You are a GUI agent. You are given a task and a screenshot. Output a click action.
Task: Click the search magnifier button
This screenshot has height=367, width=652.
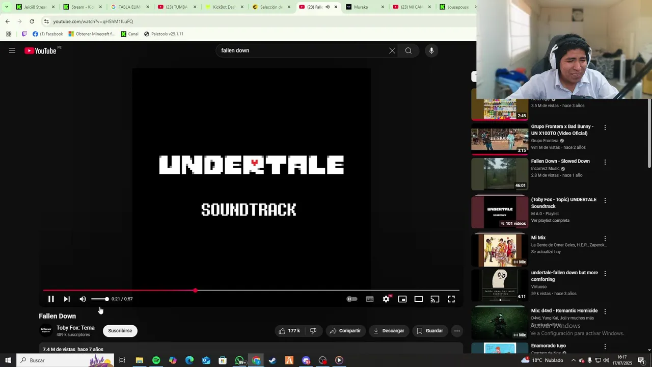pos(409,50)
